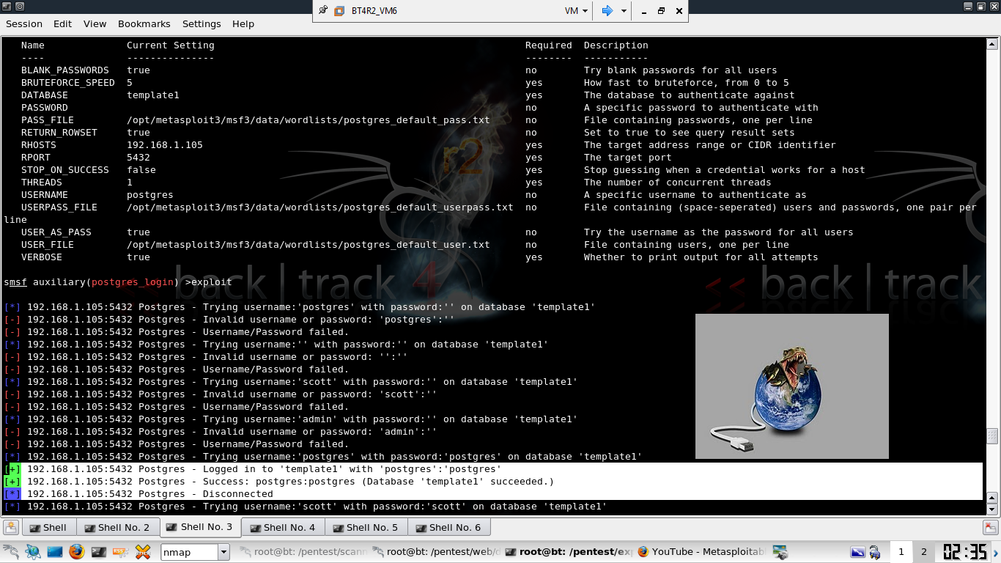Launch Firefox from the panel

click(77, 551)
